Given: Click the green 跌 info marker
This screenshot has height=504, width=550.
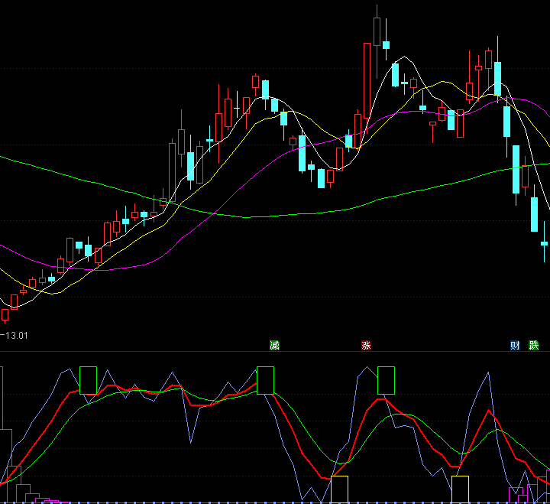Looking at the screenshot, I should (533, 345).
